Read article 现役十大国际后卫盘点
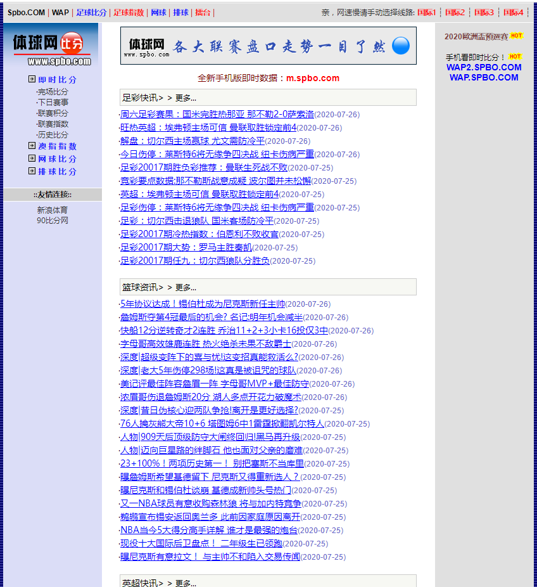Viewport: 537px width, 587px height. [201, 543]
